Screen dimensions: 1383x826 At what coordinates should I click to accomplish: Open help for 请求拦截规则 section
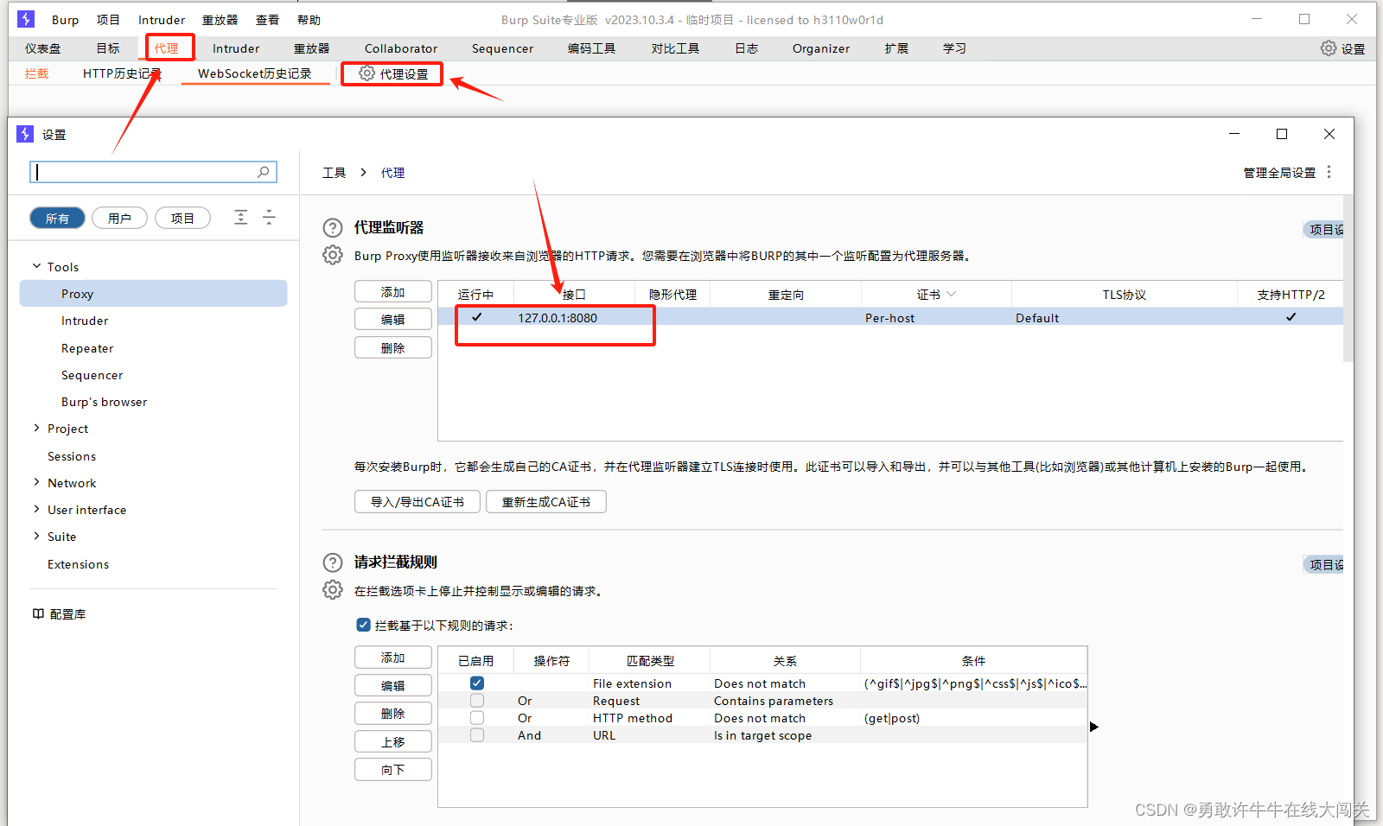pos(333,562)
